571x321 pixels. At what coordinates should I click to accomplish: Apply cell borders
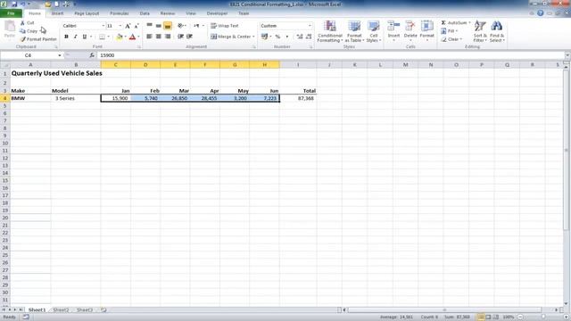pos(102,37)
